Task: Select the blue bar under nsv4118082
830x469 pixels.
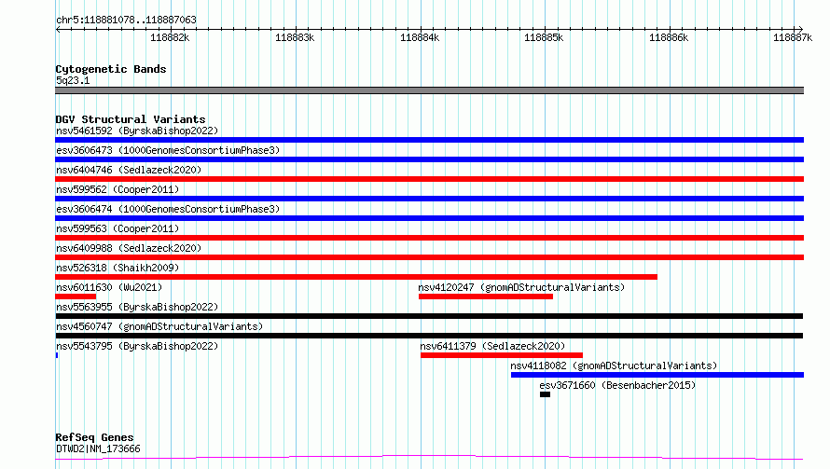Action: 657,375
